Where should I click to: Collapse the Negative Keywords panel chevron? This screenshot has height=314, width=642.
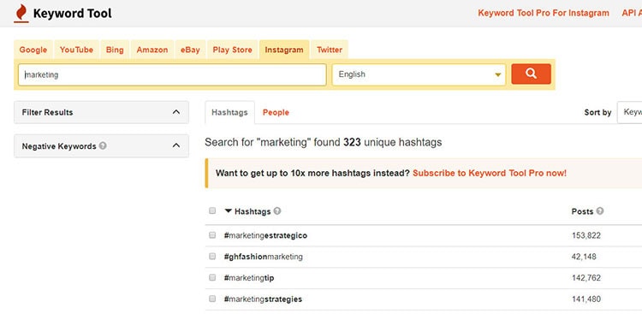(176, 145)
